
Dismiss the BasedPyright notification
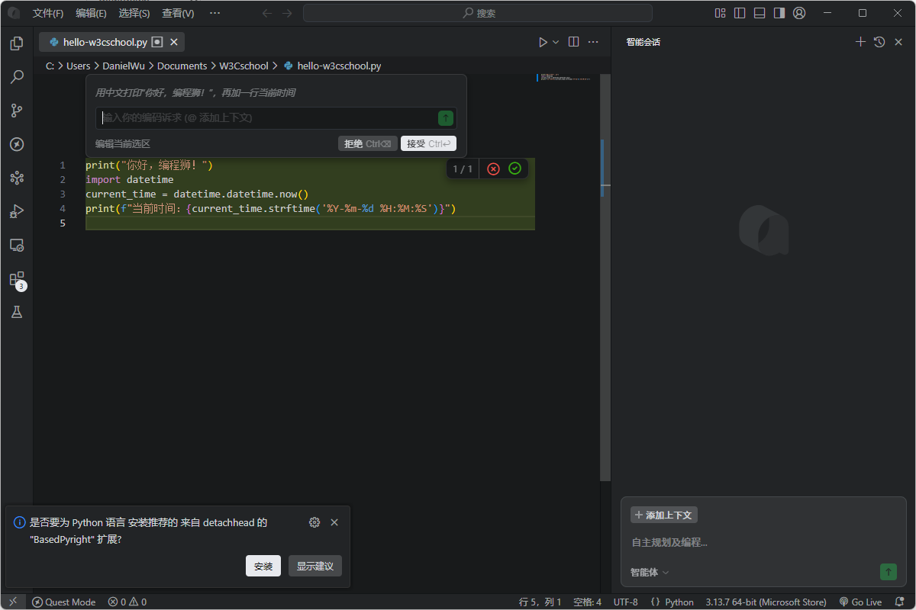tap(334, 522)
